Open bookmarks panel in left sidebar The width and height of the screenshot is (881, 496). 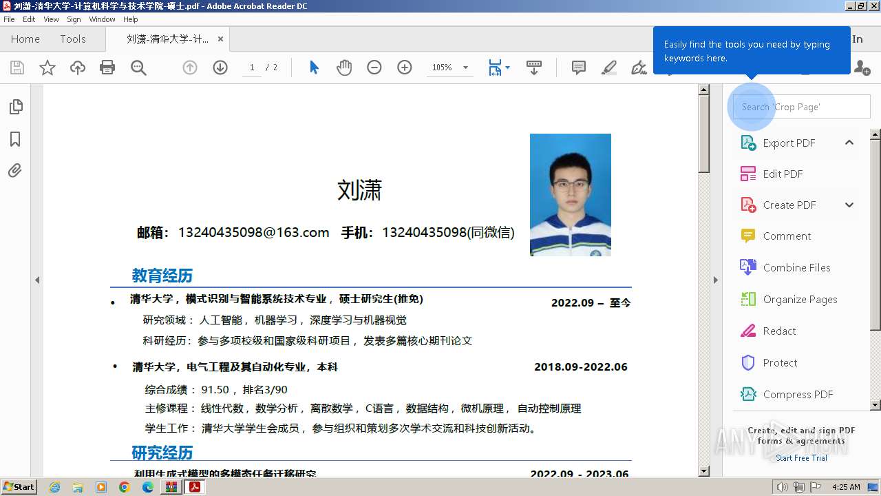(x=15, y=139)
